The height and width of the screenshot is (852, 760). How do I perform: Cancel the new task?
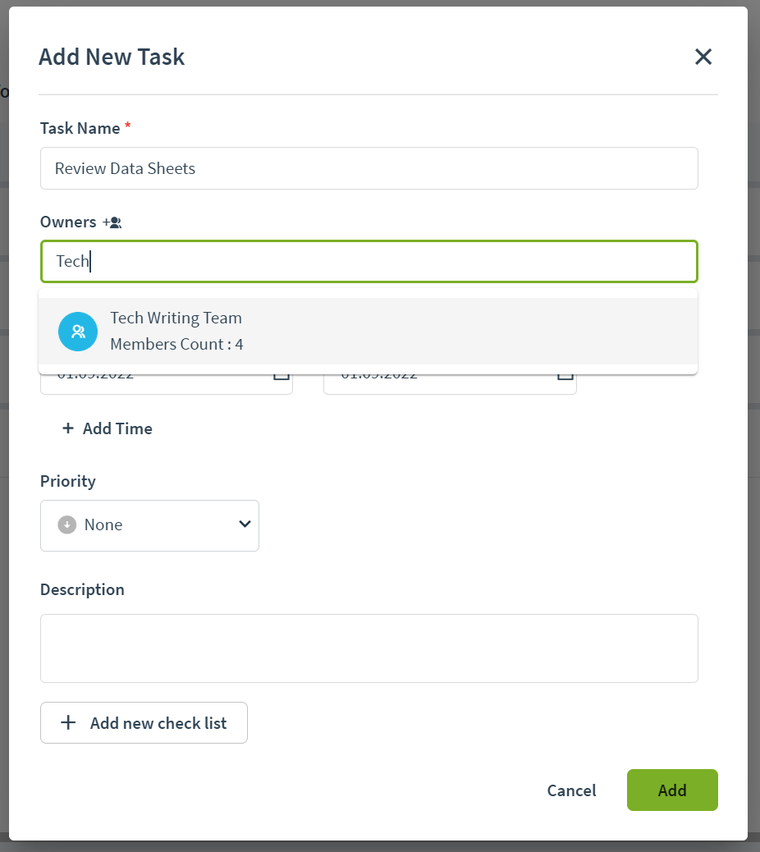click(x=571, y=790)
